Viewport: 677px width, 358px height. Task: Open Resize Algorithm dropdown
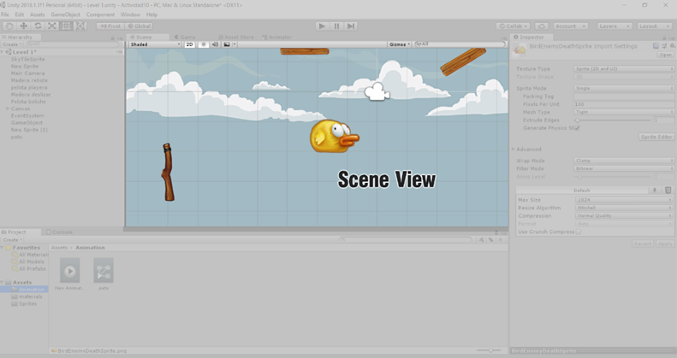point(624,208)
